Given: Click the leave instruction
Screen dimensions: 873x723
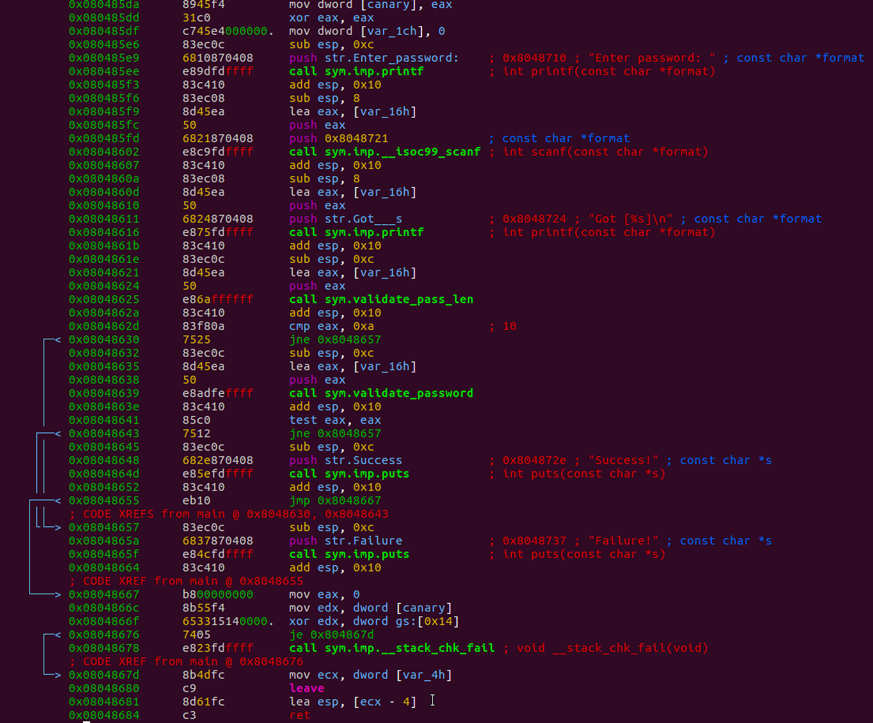Looking at the screenshot, I should click(306, 688).
